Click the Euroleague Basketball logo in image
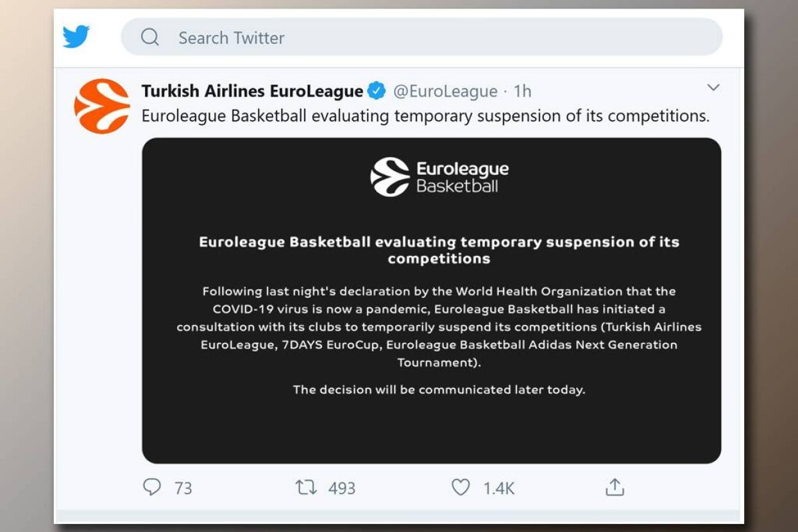 (x=439, y=177)
